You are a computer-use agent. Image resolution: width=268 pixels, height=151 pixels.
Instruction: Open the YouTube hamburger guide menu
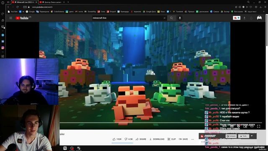pos(10,18)
